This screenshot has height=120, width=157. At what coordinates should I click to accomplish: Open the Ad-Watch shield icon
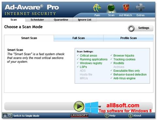pos(126,8)
